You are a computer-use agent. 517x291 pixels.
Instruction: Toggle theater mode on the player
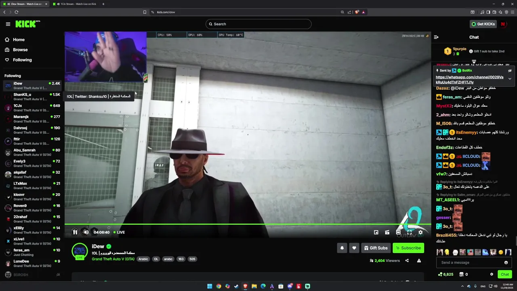click(x=398, y=232)
